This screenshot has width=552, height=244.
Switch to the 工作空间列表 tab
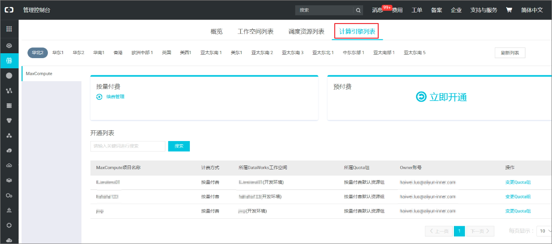[255, 31]
